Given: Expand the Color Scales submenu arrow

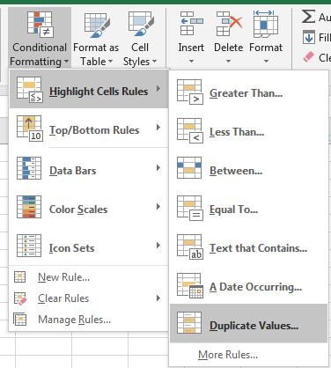Looking at the screenshot, I should (158, 206).
